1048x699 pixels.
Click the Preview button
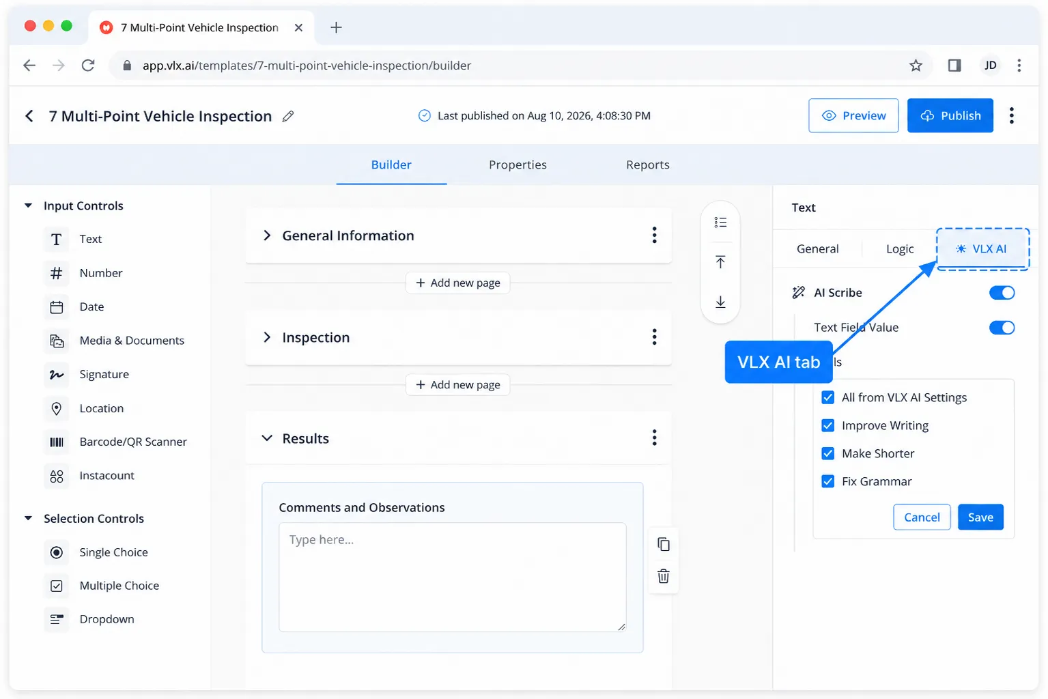tap(853, 115)
